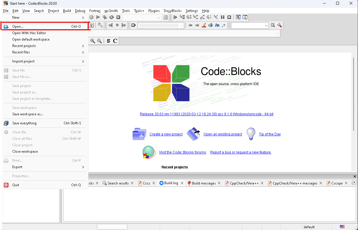Click the Rebuild icon with circular arrows

coord(112,18)
